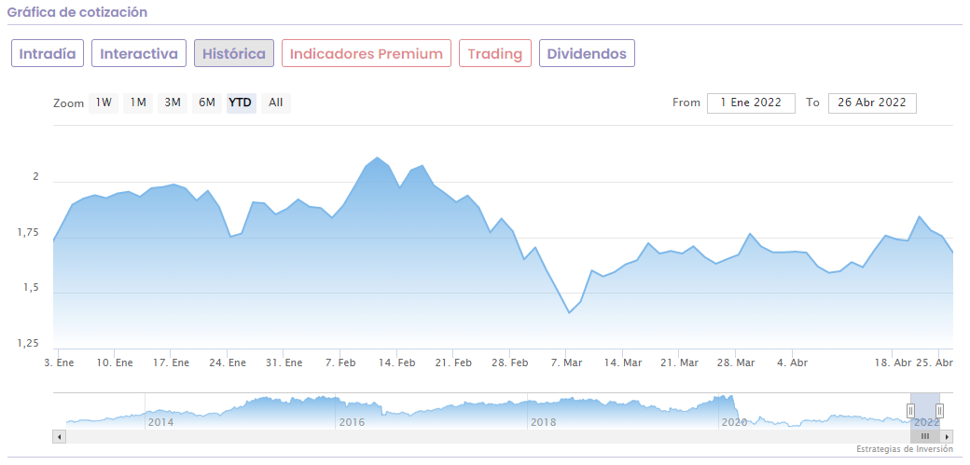The width and height of the screenshot is (970, 465).
Task: Select the YTD zoom option
Action: point(241,103)
